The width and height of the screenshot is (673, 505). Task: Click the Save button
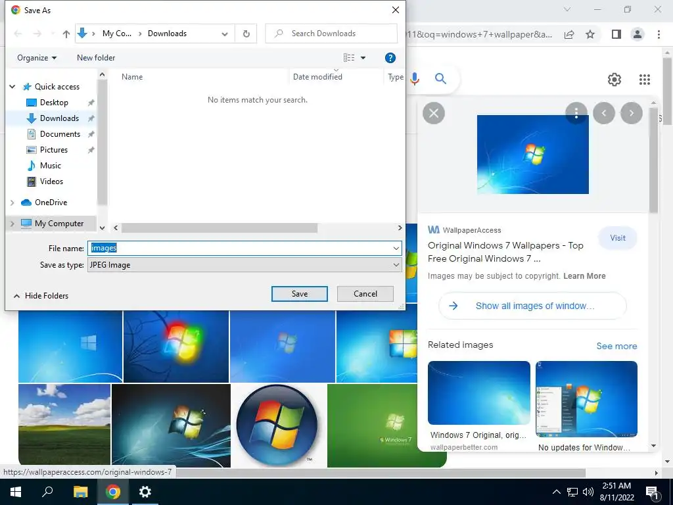[x=300, y=294]
